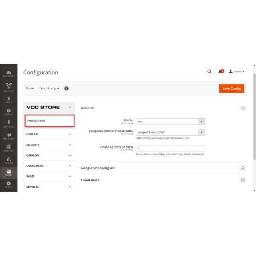Expand the SECURITY config group
Viewport: 256px width, 256px height.
49,145
